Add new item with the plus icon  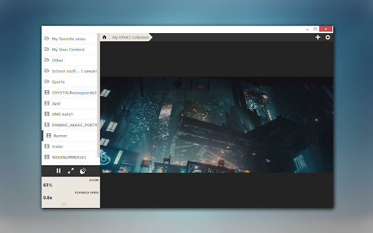[x=318, y=37]
